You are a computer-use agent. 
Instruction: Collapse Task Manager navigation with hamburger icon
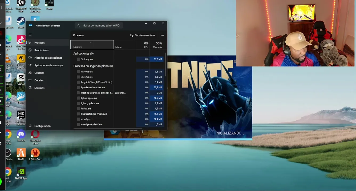pos(30,35)
